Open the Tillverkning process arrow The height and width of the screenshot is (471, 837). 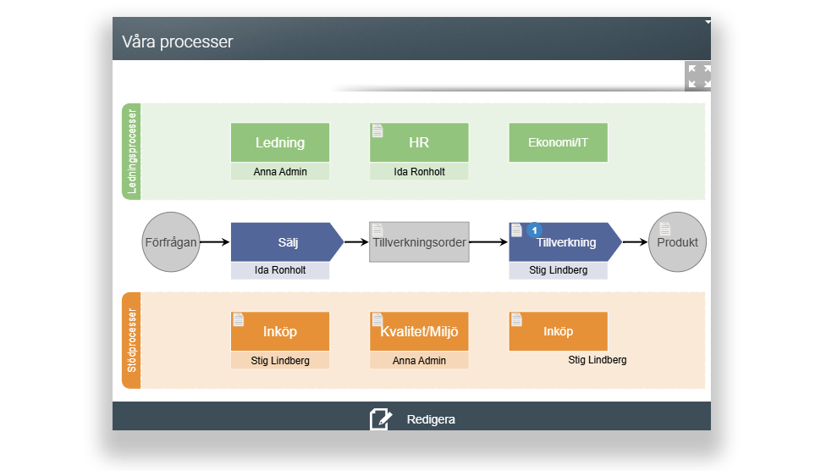coord(565,242)
